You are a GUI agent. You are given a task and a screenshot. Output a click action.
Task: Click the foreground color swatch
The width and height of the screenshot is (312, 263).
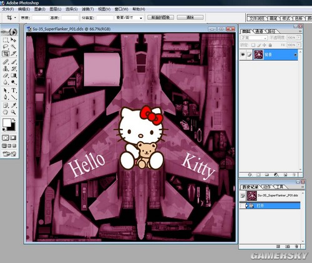[6, 122]
